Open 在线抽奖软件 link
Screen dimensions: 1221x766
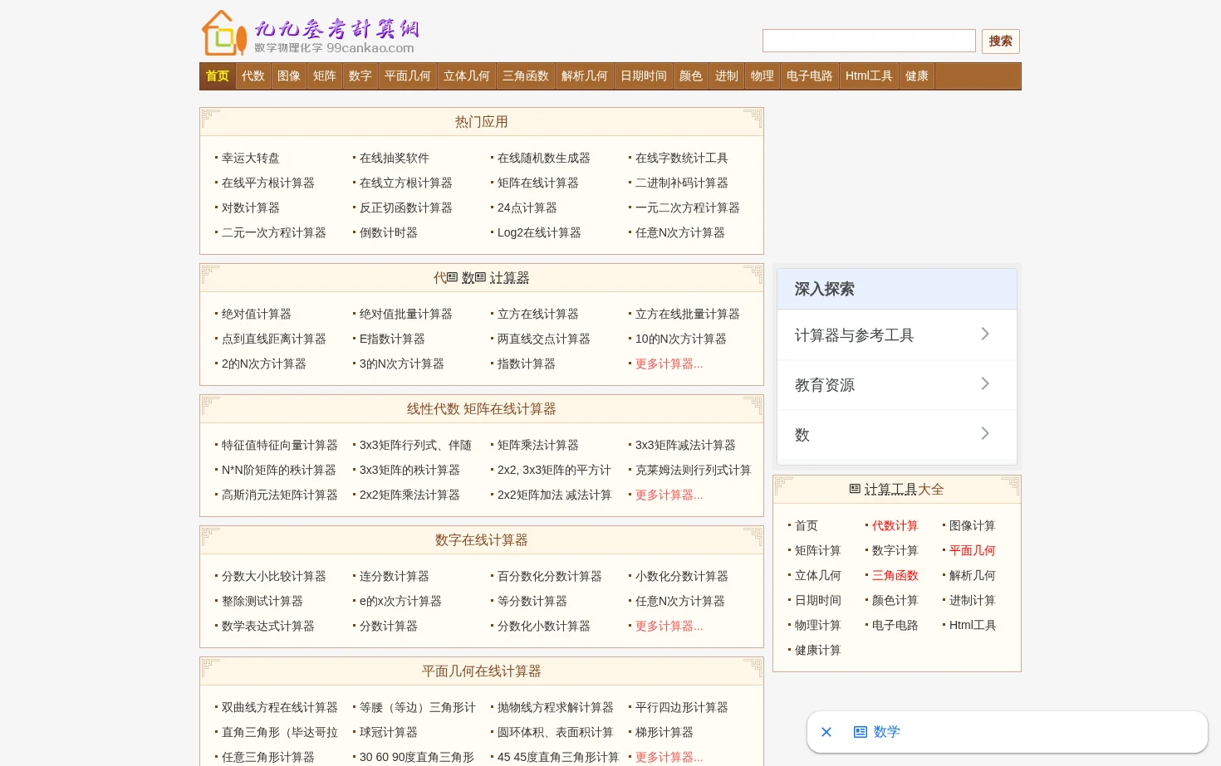(395, 158)
